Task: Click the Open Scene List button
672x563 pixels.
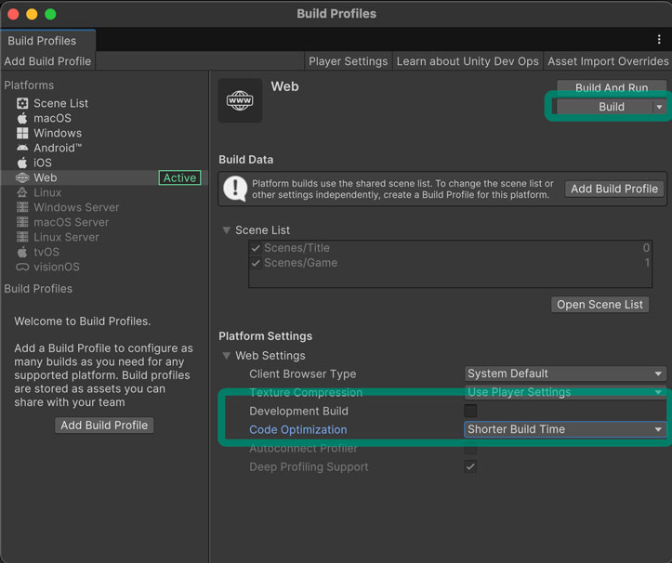Action: [x=600, y=305]
